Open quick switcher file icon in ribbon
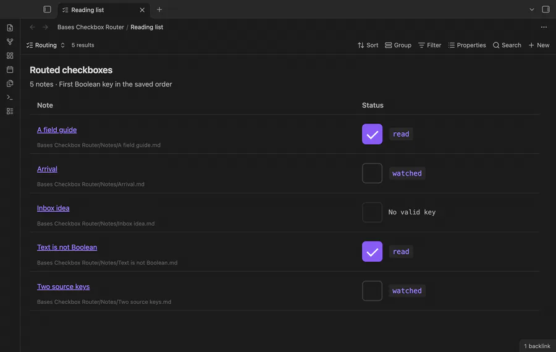The height and width of the screenshot is (352, 556). pyautogui.click(x=10, y=28)
